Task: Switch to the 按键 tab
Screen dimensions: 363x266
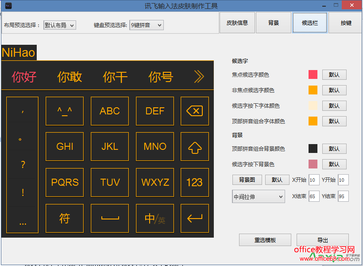Action: (346, 22)
